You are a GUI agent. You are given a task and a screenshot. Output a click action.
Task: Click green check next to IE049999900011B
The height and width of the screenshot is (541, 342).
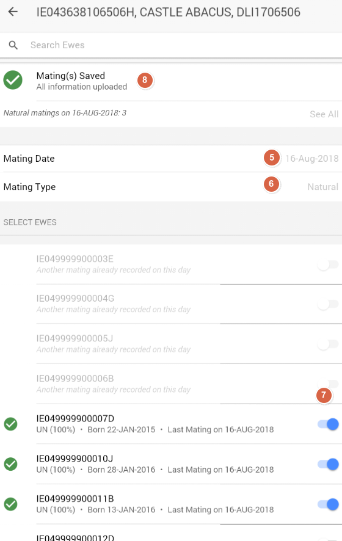pos(11,504)
